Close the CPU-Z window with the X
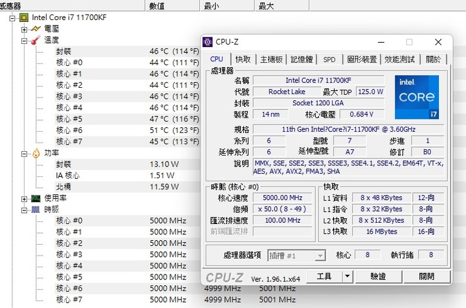 [x=438, y=42]
